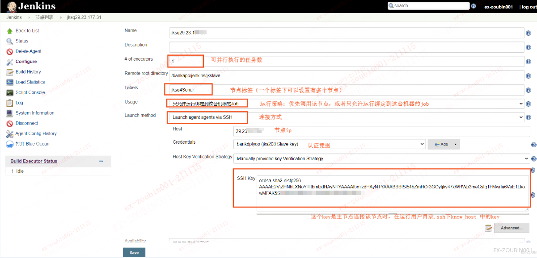Screen dimensions: 537x258
Task: Click the System Information monitor icon
Action: (10, 113)
